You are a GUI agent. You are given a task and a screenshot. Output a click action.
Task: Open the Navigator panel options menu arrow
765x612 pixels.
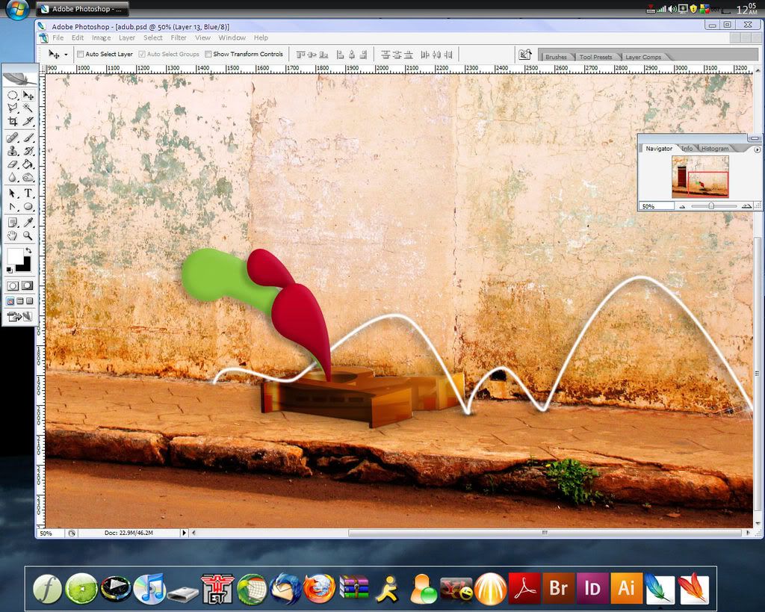point(757,149)
